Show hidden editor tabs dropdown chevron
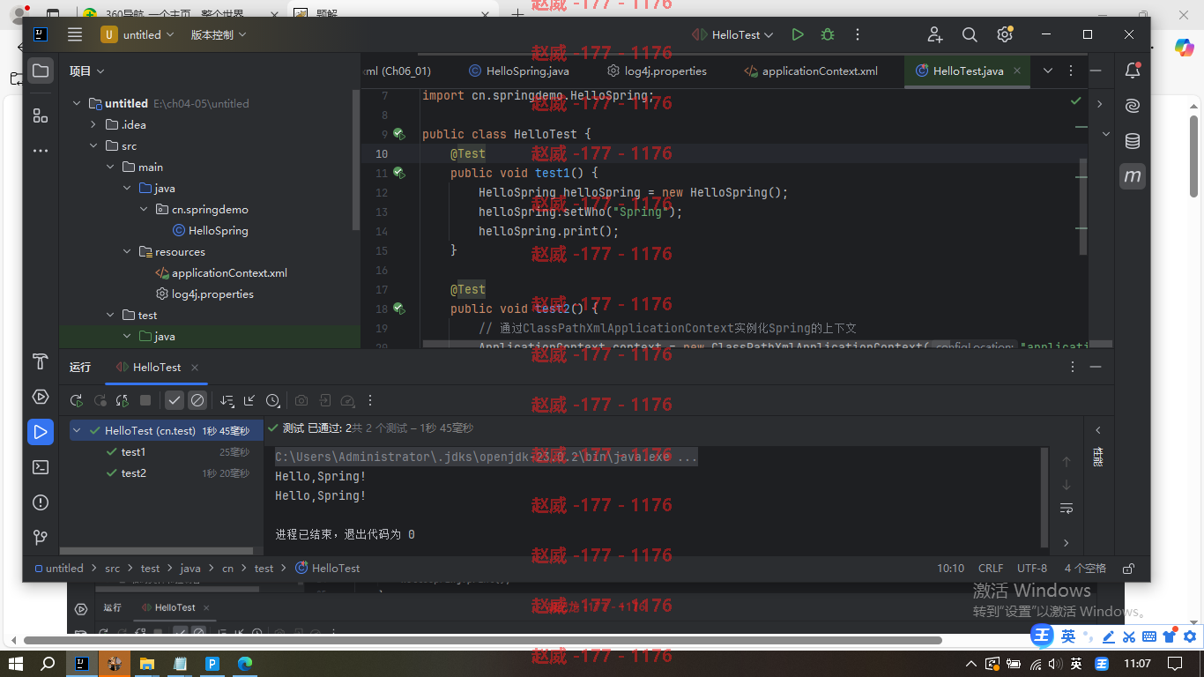 [x=1048, y=71]
